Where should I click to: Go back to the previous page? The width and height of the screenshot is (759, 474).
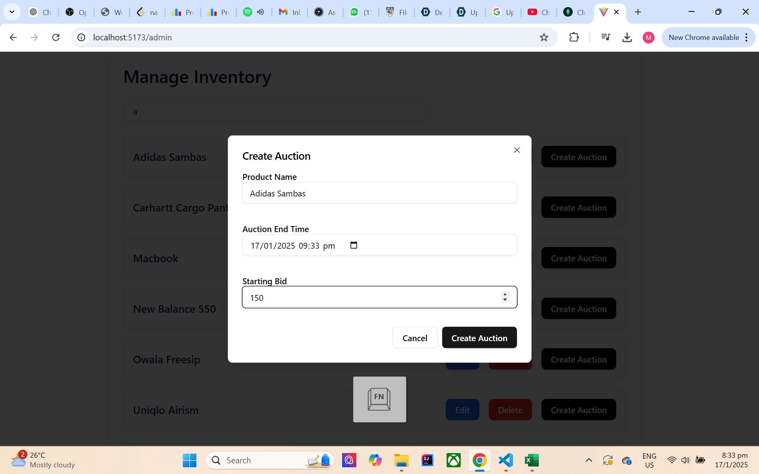pos(13,37)
